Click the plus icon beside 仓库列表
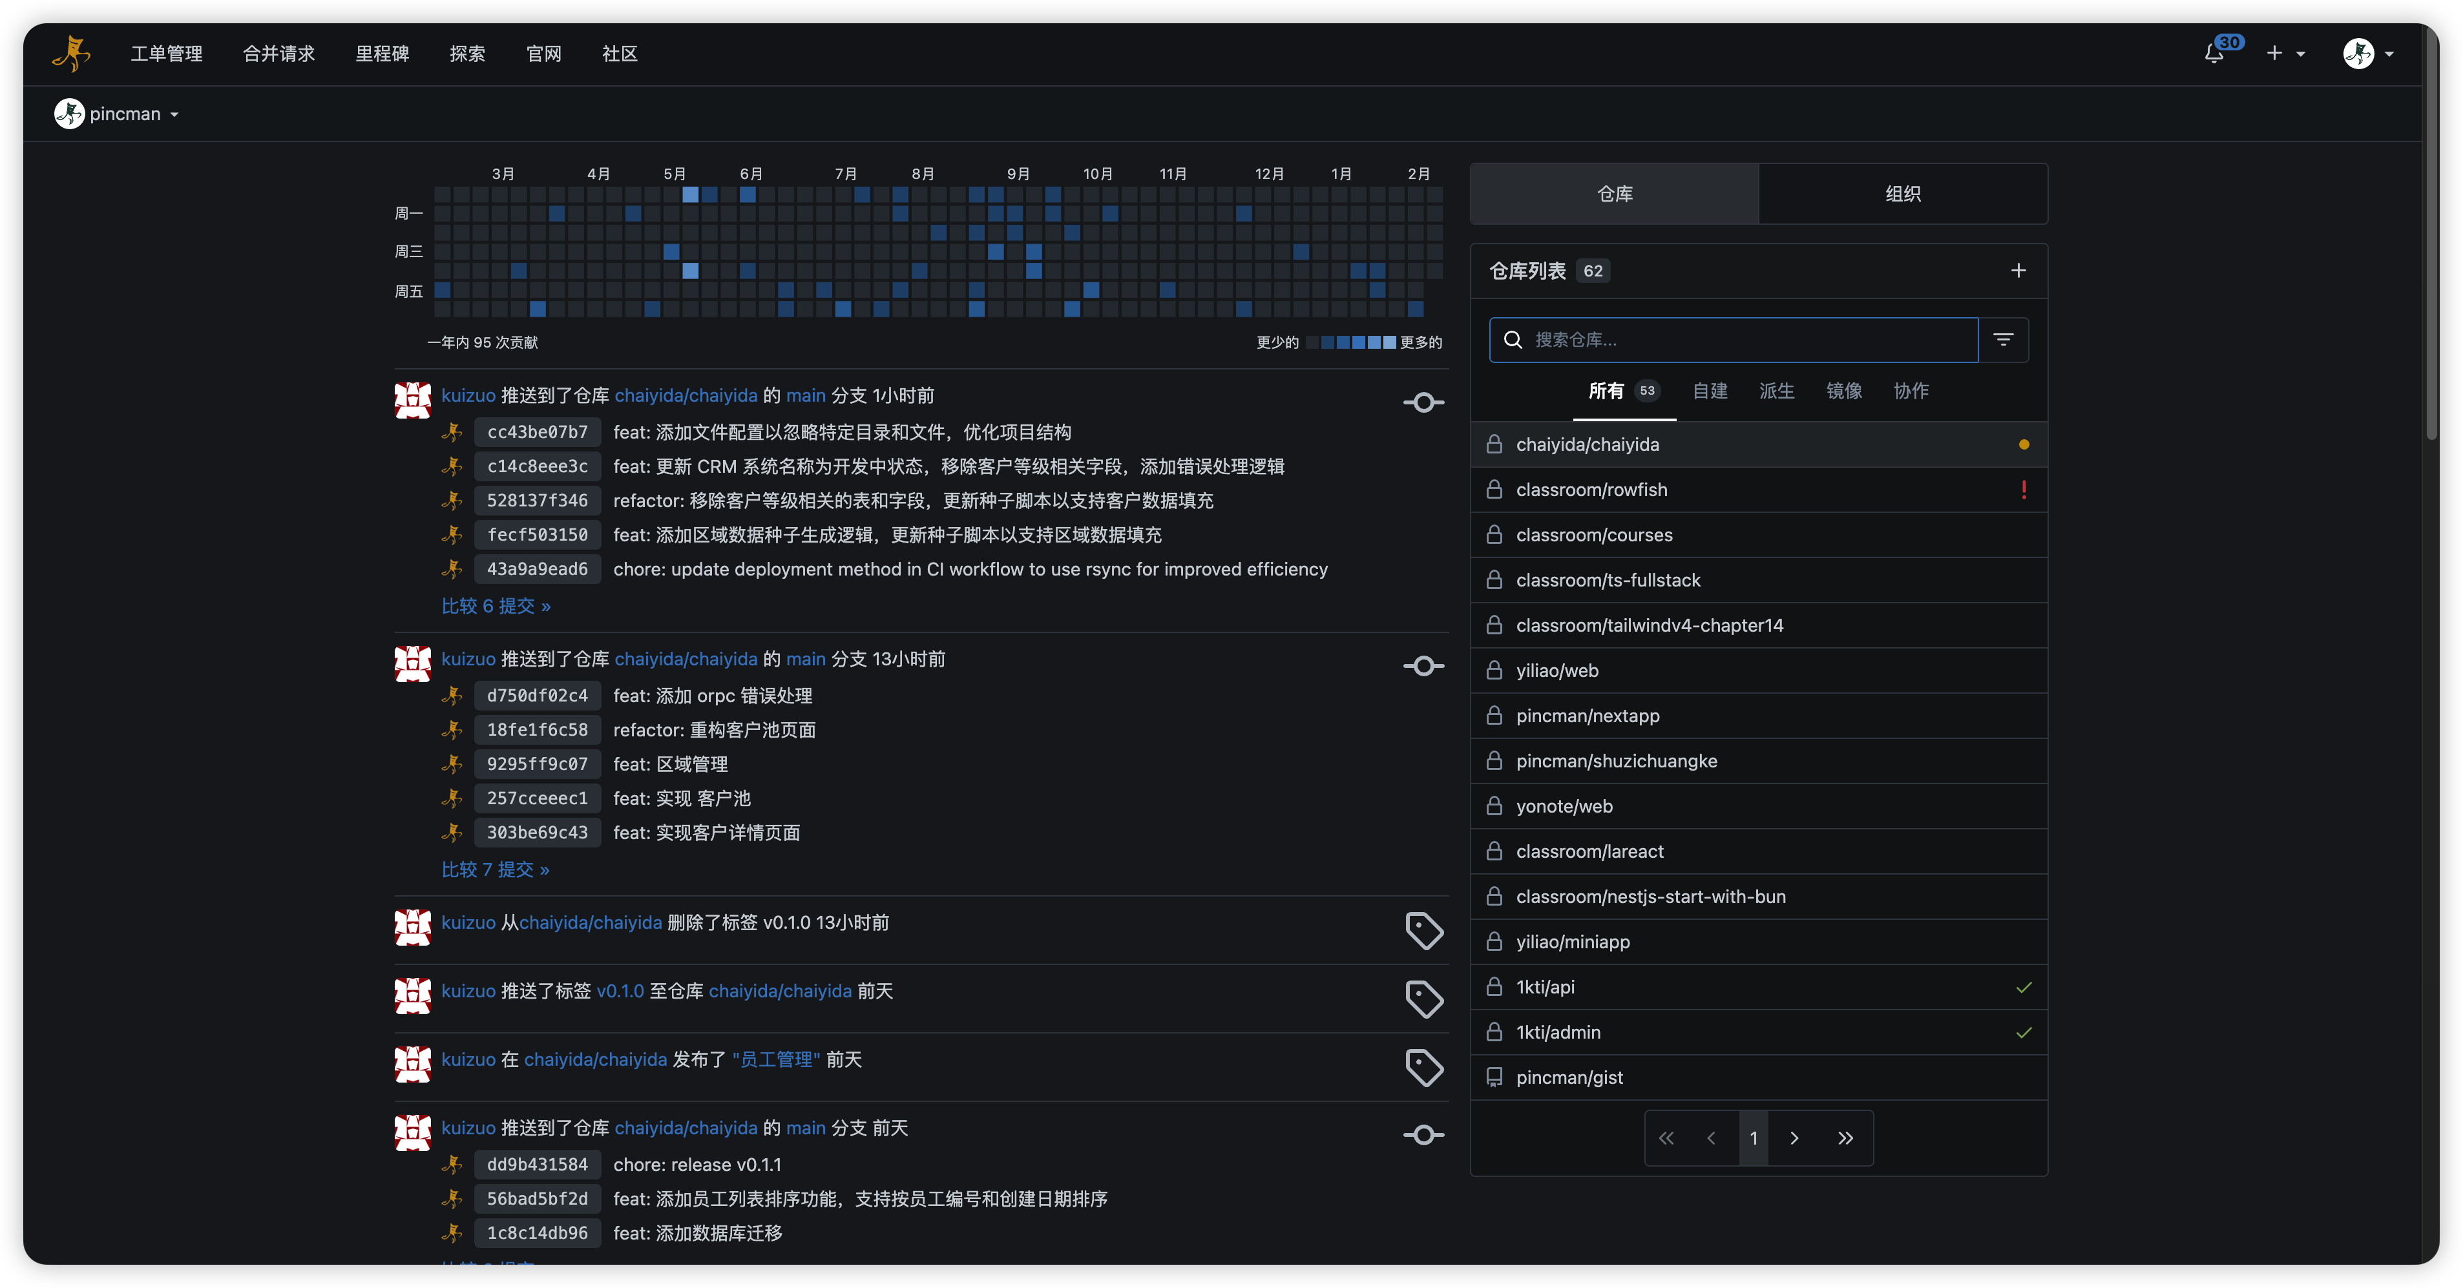This screenshot has width=2463, height=1288. point(2017,271)
